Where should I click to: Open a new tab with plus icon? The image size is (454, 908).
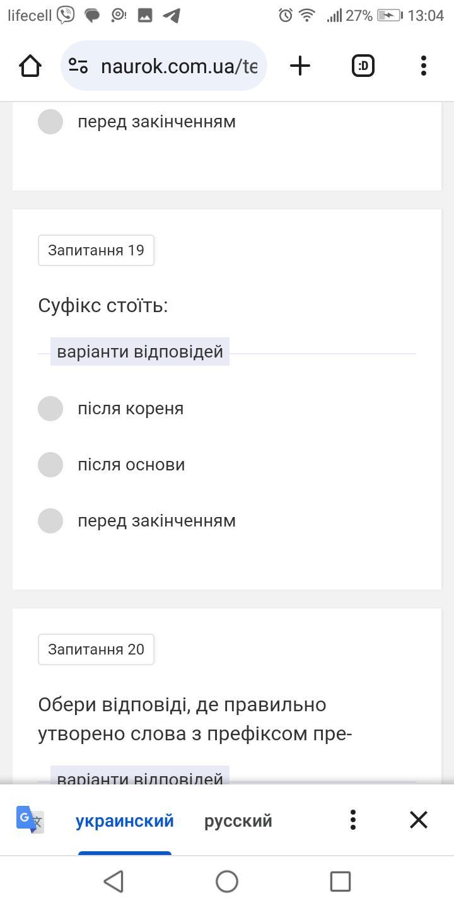(x=301, y=66)
